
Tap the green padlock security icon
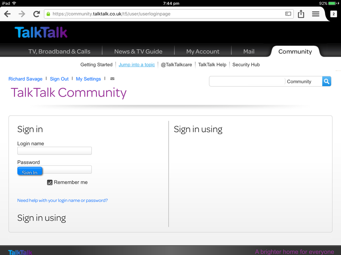[x=48, y=14]
